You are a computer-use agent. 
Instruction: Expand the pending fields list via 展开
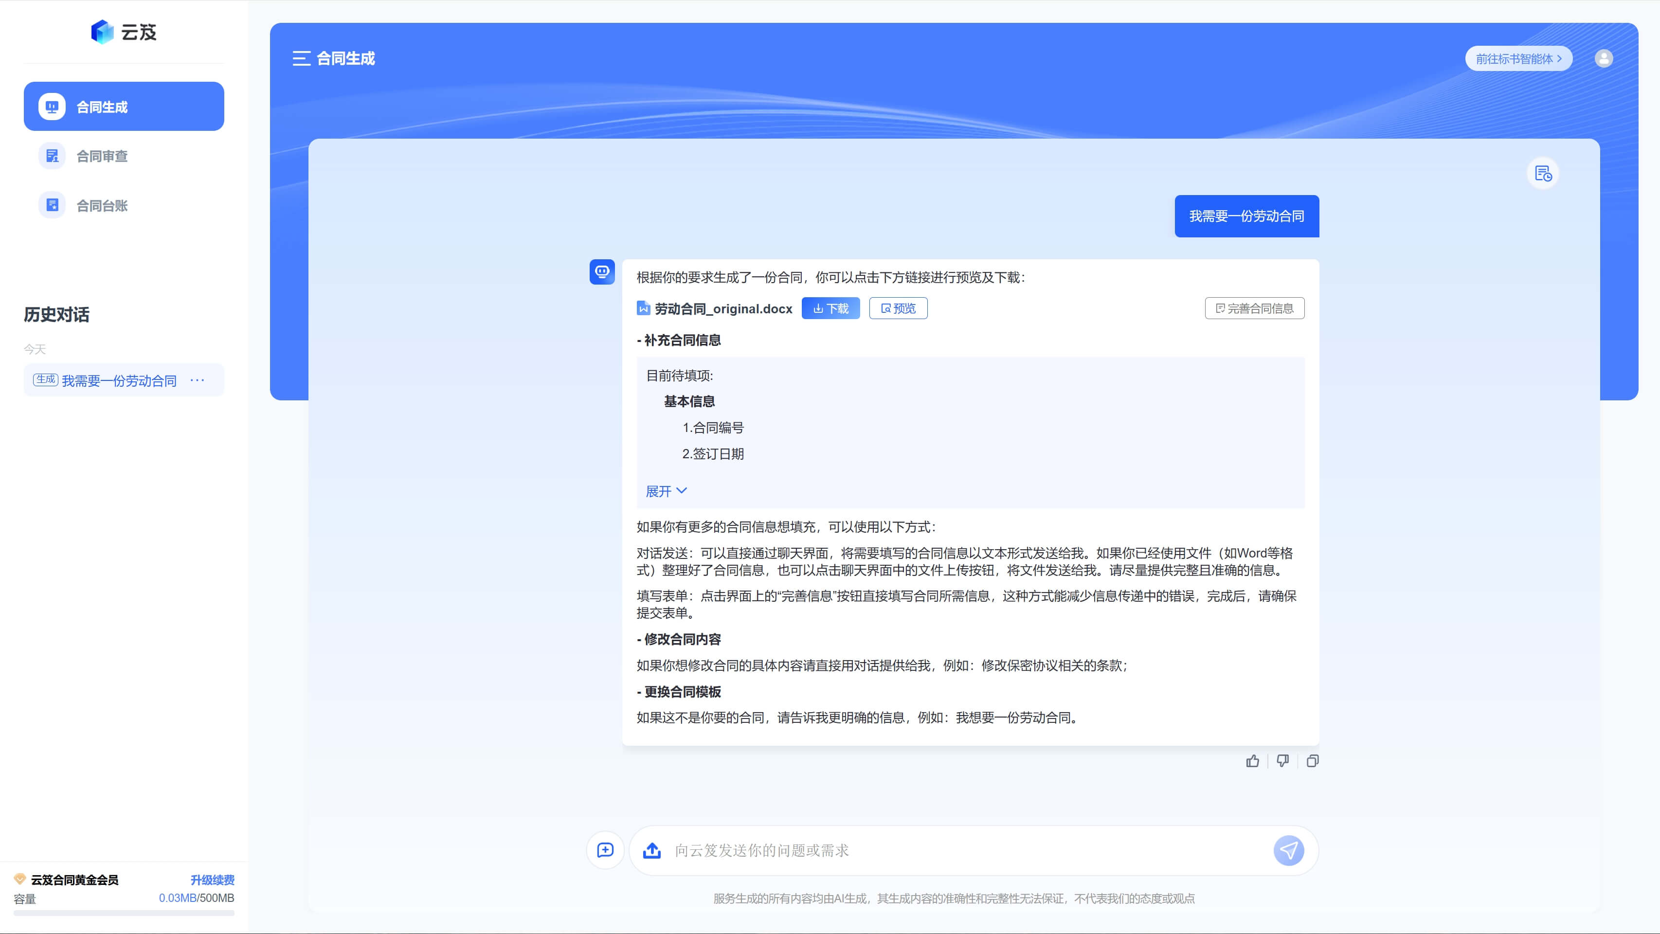click(666, 491)
